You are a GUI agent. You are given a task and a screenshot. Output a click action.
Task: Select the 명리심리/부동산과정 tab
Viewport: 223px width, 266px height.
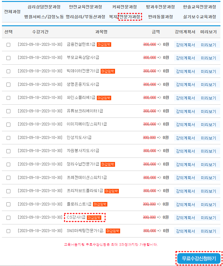coord(86,17)
